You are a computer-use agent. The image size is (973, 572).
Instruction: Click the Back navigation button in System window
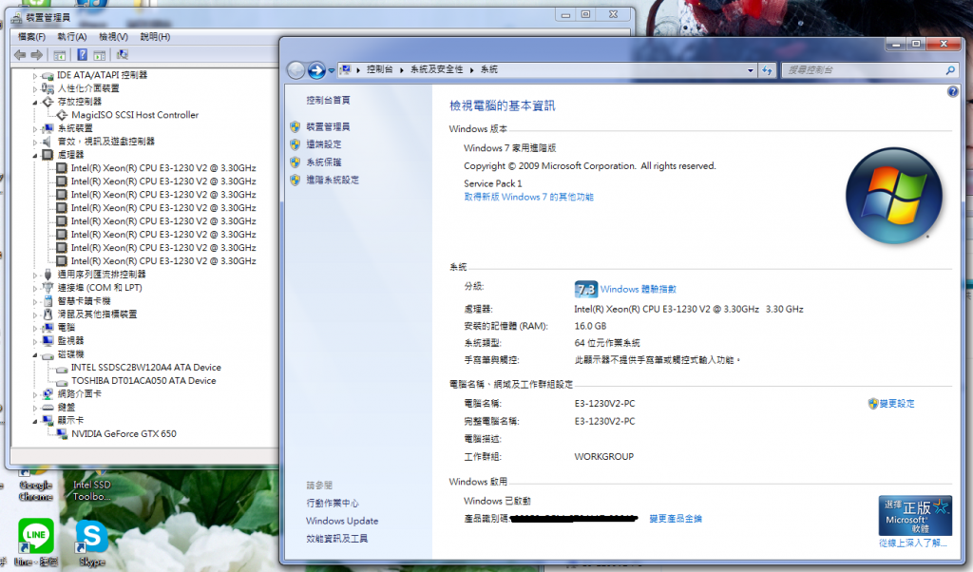coord(296,70)
